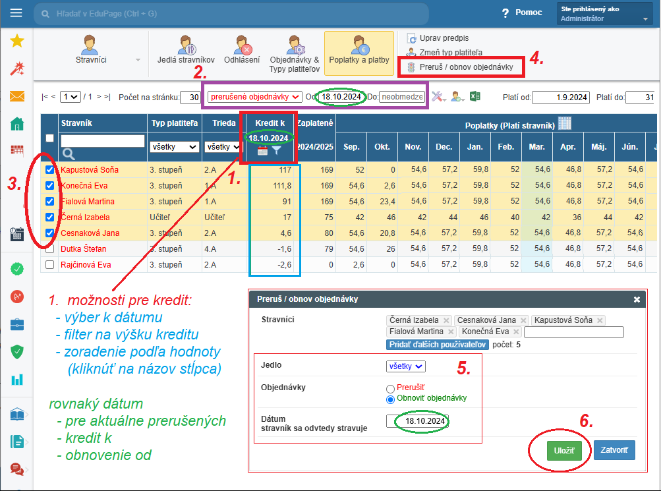Click the star favorites icon in sidebar

pos(16,41)
